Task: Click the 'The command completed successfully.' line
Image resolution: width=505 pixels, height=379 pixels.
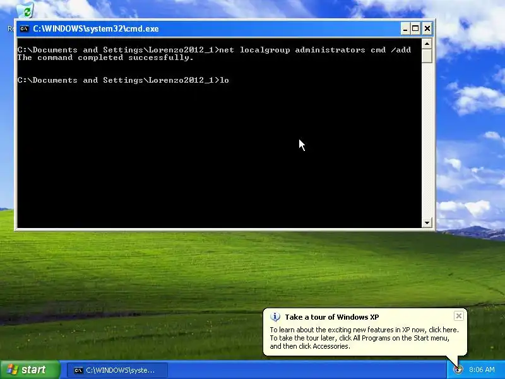Action: 105,57
